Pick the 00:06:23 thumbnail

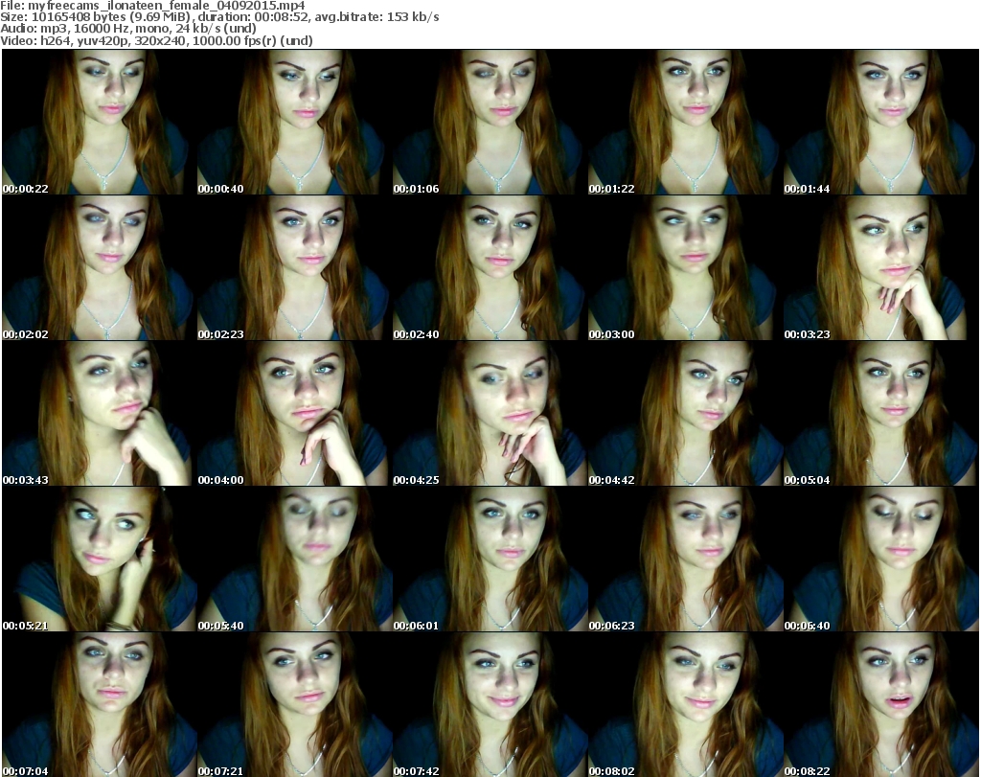pos(685,560)
